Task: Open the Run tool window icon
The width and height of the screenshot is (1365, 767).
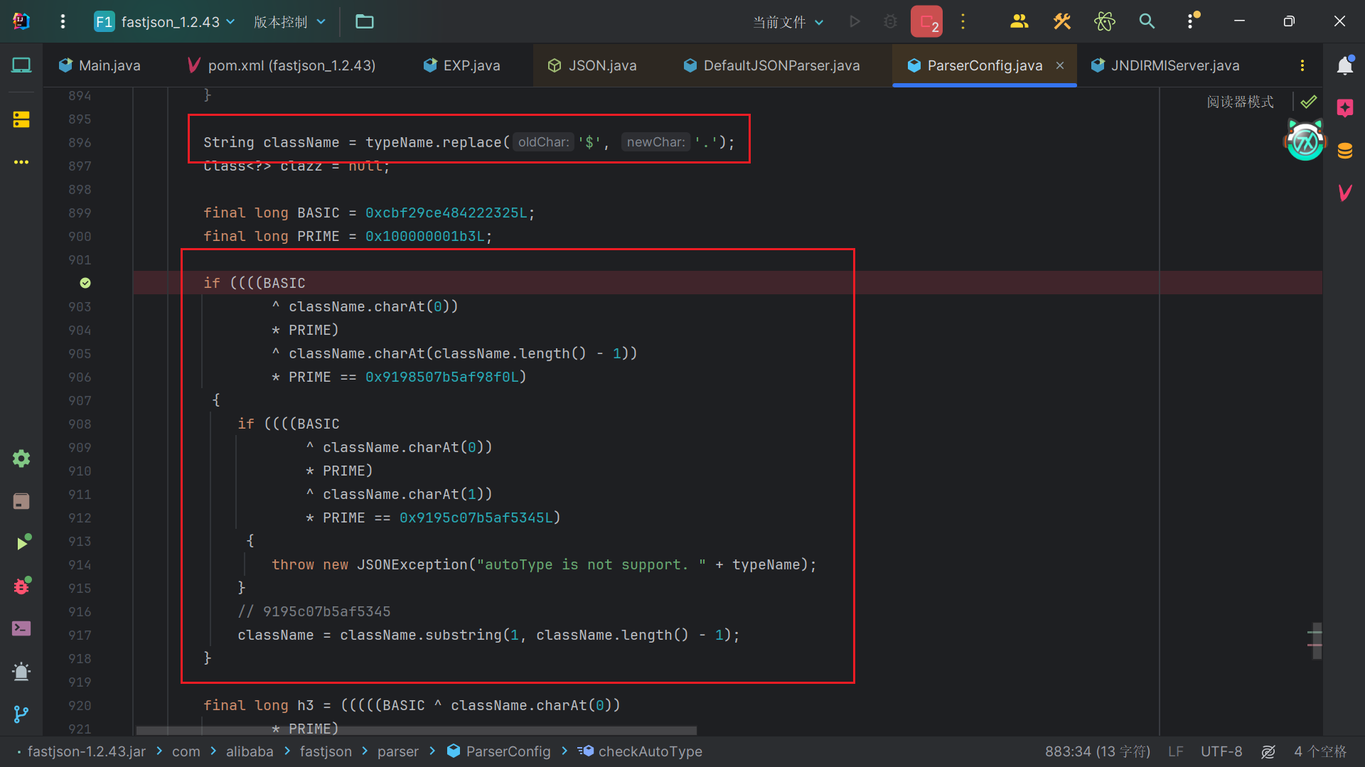Action: pos(22,543)
